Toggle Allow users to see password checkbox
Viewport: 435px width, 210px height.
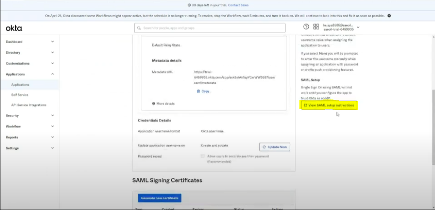pos(203,156)
